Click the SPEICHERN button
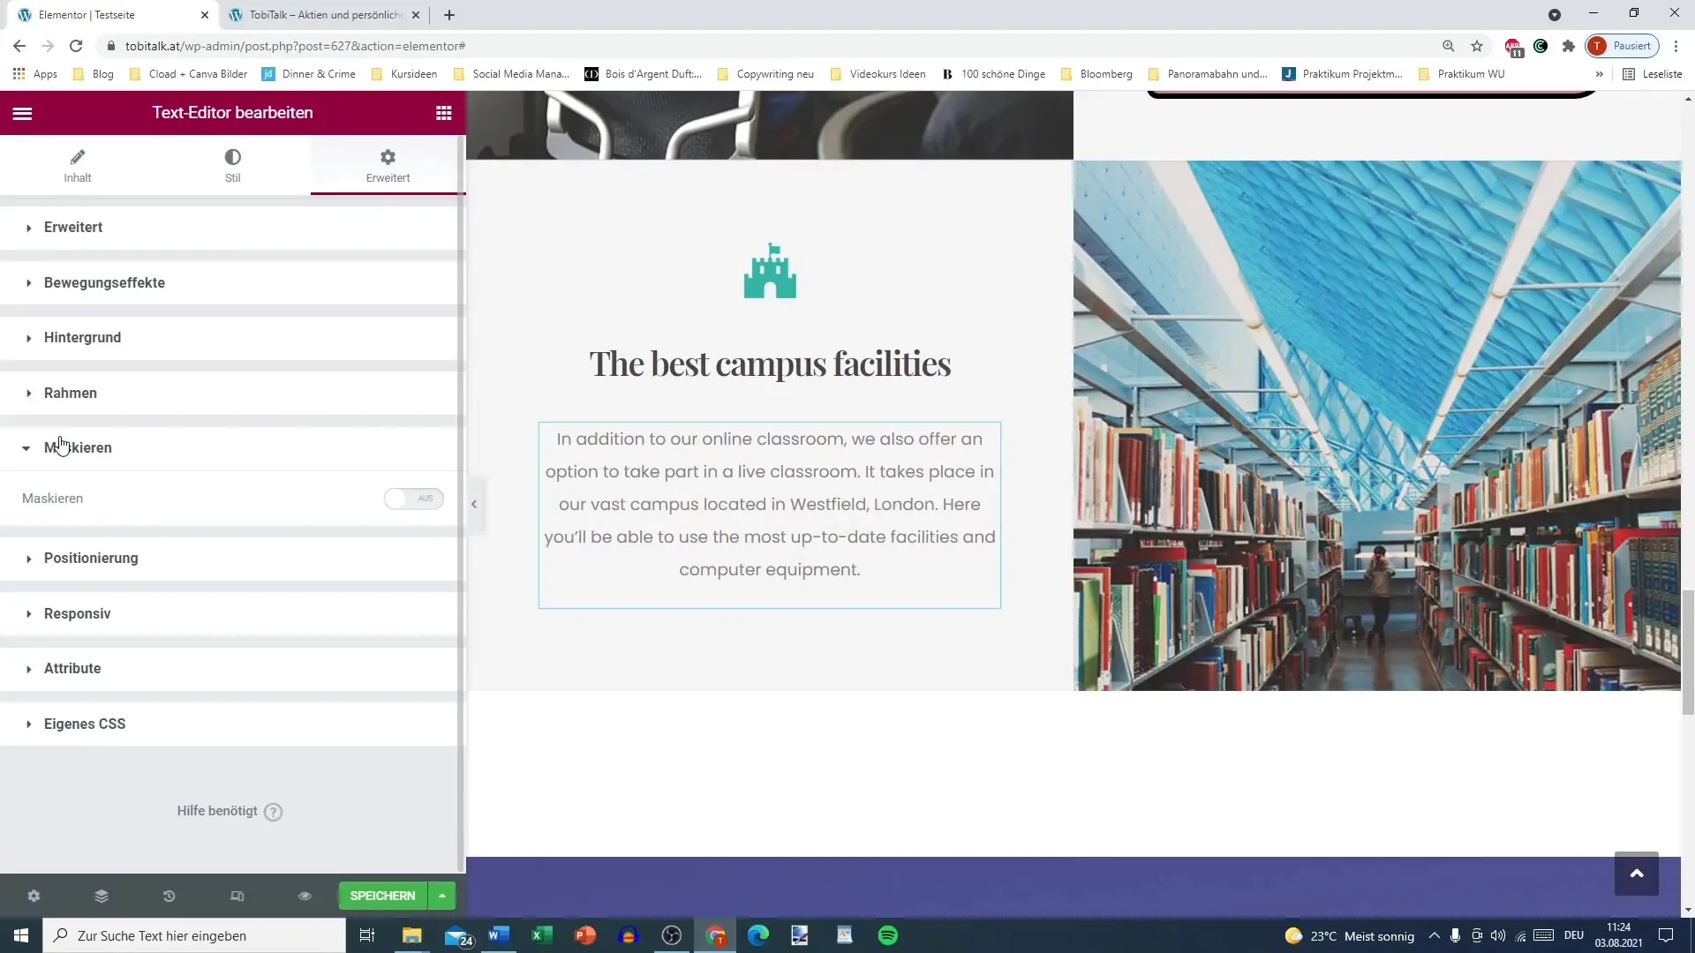The width and height of the screenshot is (1695, 953). [x=382, y=896]
